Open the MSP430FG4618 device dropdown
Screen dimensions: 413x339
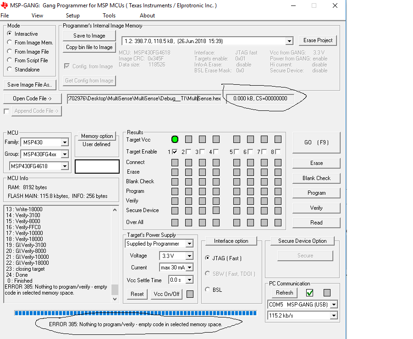[x=65, y=166]
